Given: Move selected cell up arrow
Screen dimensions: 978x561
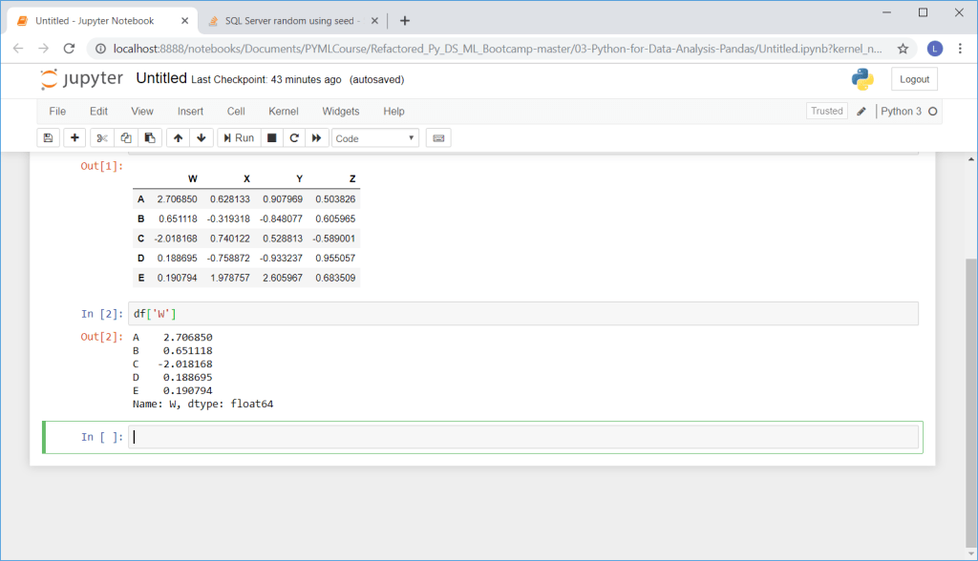Looking at the screenshot, I should pos(179,138).
